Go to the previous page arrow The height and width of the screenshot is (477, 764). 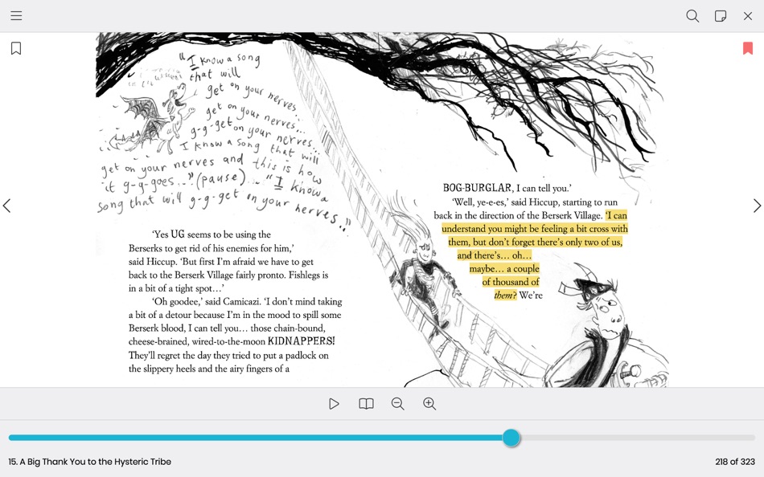click(x=6, y=206)
